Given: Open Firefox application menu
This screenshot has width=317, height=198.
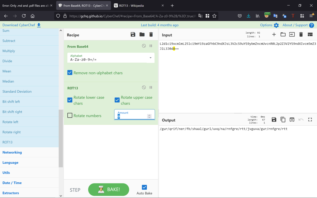Looking at the screenshot, I should pyautogui.click(x=311, y=16).
